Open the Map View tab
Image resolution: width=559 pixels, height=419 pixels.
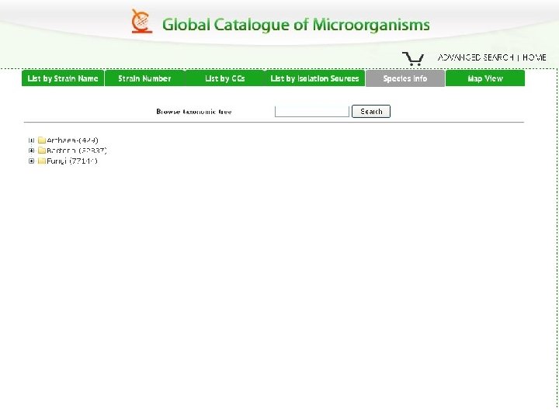(x=485, y=78)
